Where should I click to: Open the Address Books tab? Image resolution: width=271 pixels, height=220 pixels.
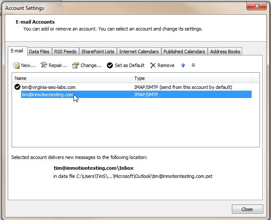point(225,52)
